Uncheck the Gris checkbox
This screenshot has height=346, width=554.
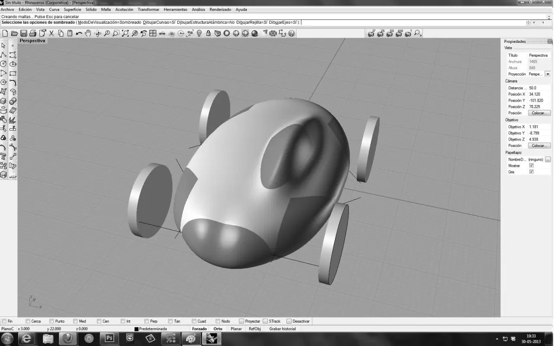[531, 172]
